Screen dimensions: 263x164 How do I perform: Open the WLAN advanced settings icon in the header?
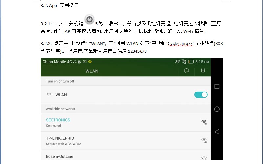[203, 71]
